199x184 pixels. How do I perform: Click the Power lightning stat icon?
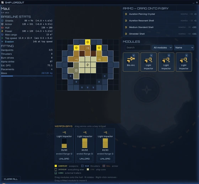pos(2,31)
